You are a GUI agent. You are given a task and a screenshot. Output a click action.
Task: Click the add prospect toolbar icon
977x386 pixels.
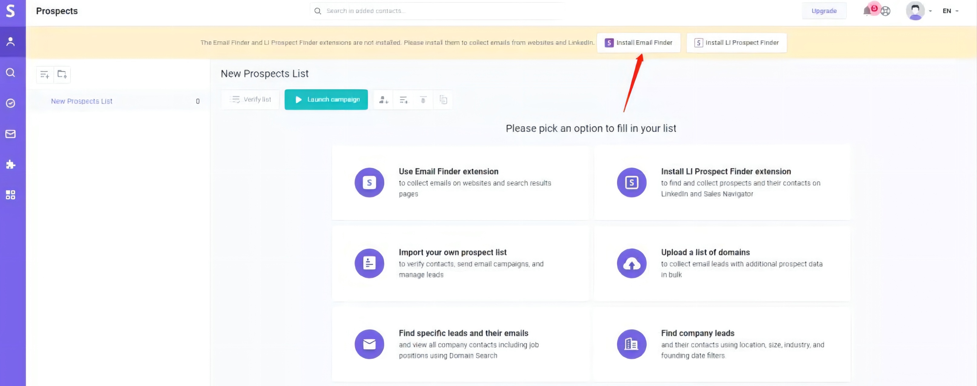click(383, 100)
